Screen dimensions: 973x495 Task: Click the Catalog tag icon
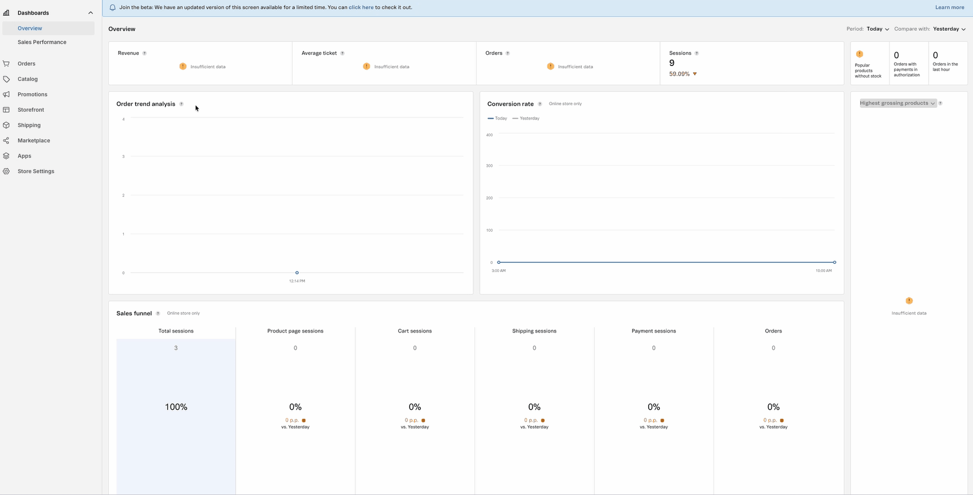(6, 79)
